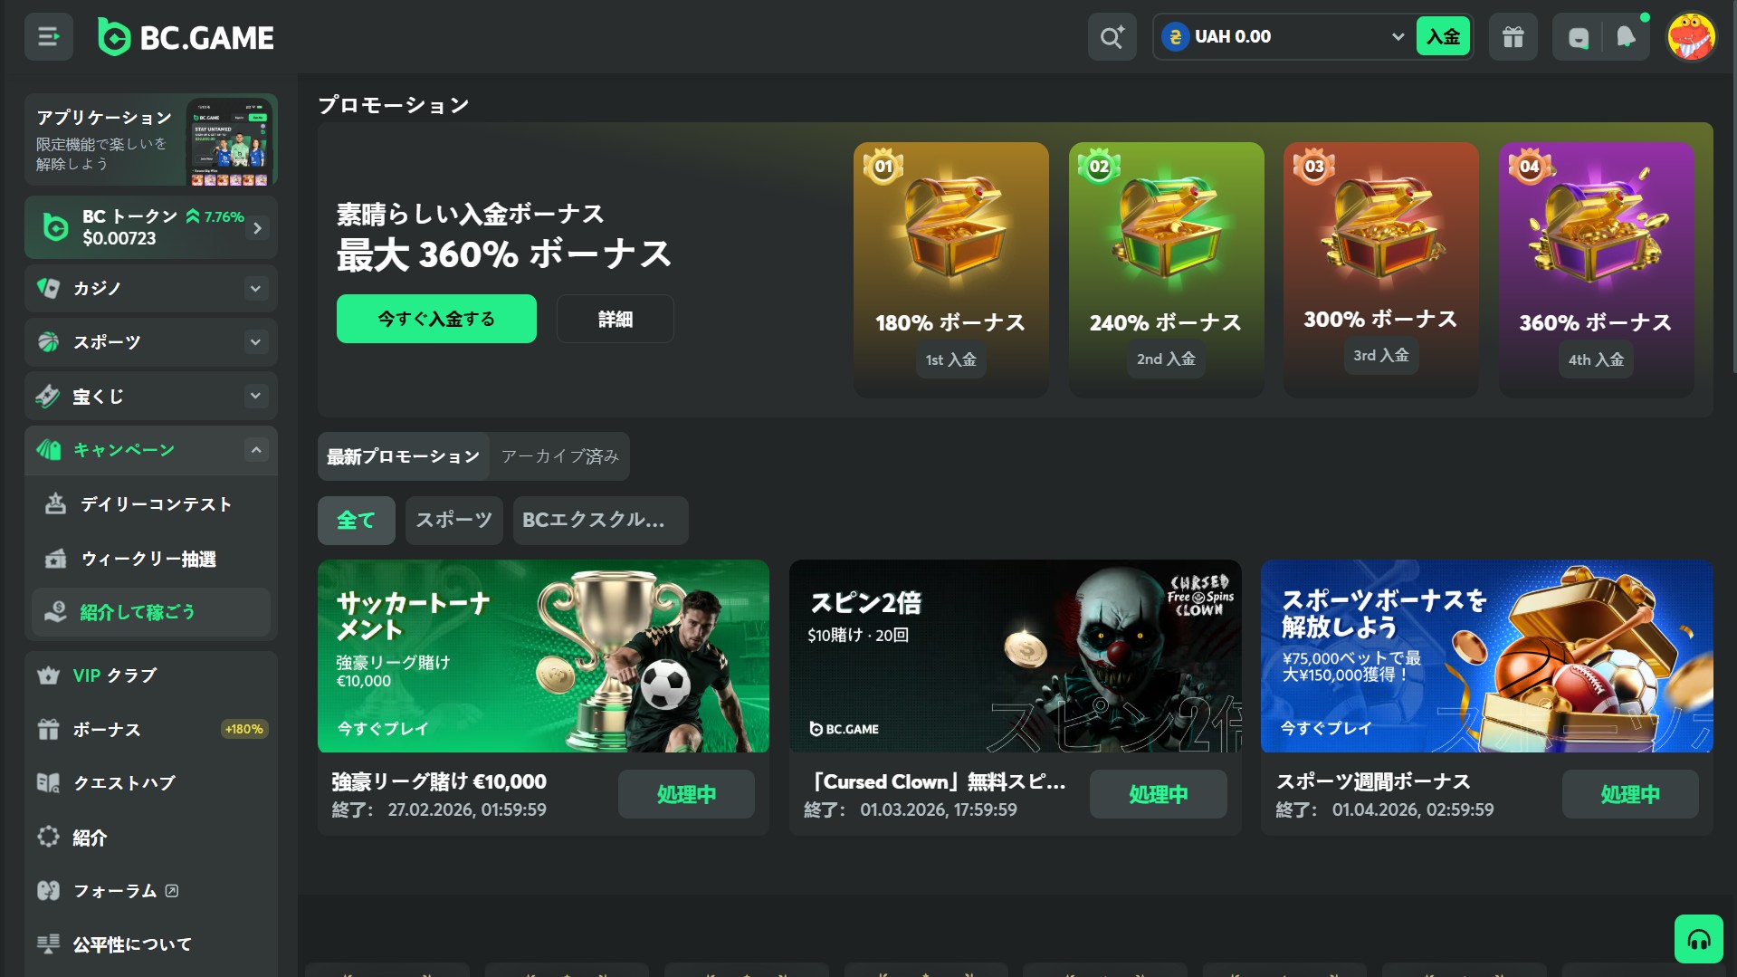Open the gift rewards icon in the header
Screen dimensions: 1737x977
click(1513, 37)
